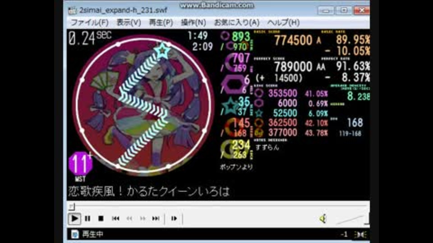Click the tap note ring icon beside 893
Viewport: 433px width, 243px height.
(x=225, y=36)
